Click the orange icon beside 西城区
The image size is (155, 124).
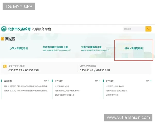point(3,39)
